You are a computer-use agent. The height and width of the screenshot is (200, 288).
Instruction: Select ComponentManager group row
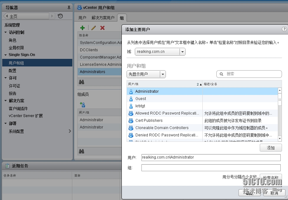coord(100,57)
